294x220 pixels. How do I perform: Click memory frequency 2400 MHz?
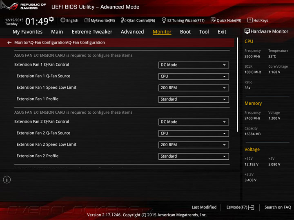pyautogui.click(x=252, y=118)
